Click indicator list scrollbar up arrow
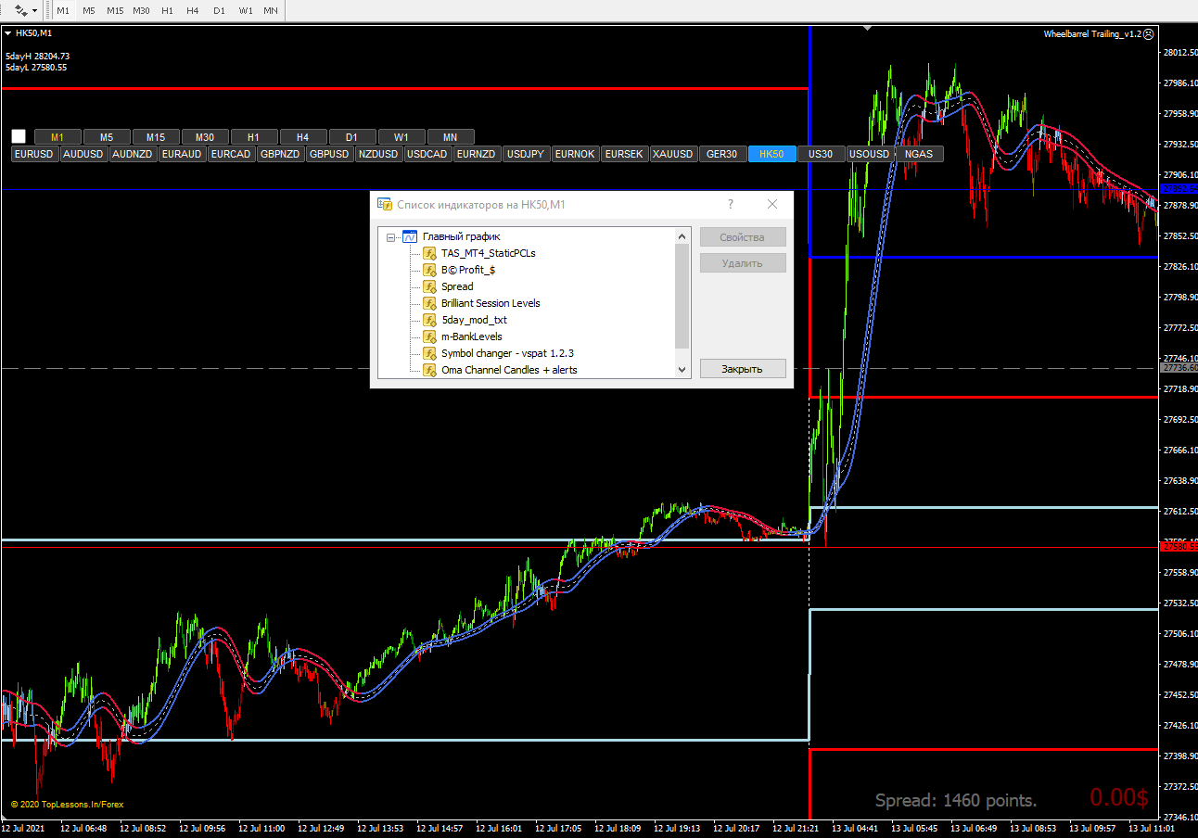 point(682,236)
